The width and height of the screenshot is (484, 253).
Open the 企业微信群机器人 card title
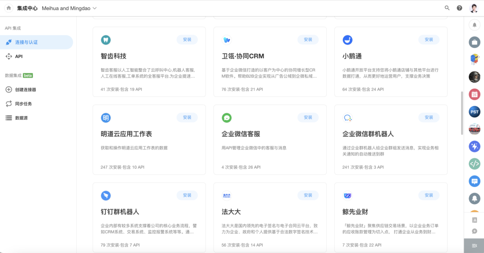(368, 134)
